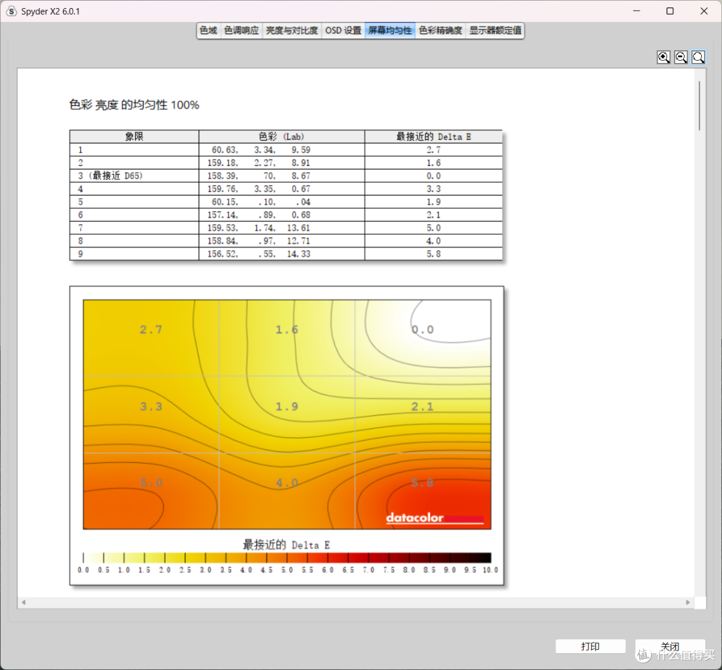Viewport: 722px width, 670px height.
Task: Click the 打印 button
Action: click(x=590, y=647)
